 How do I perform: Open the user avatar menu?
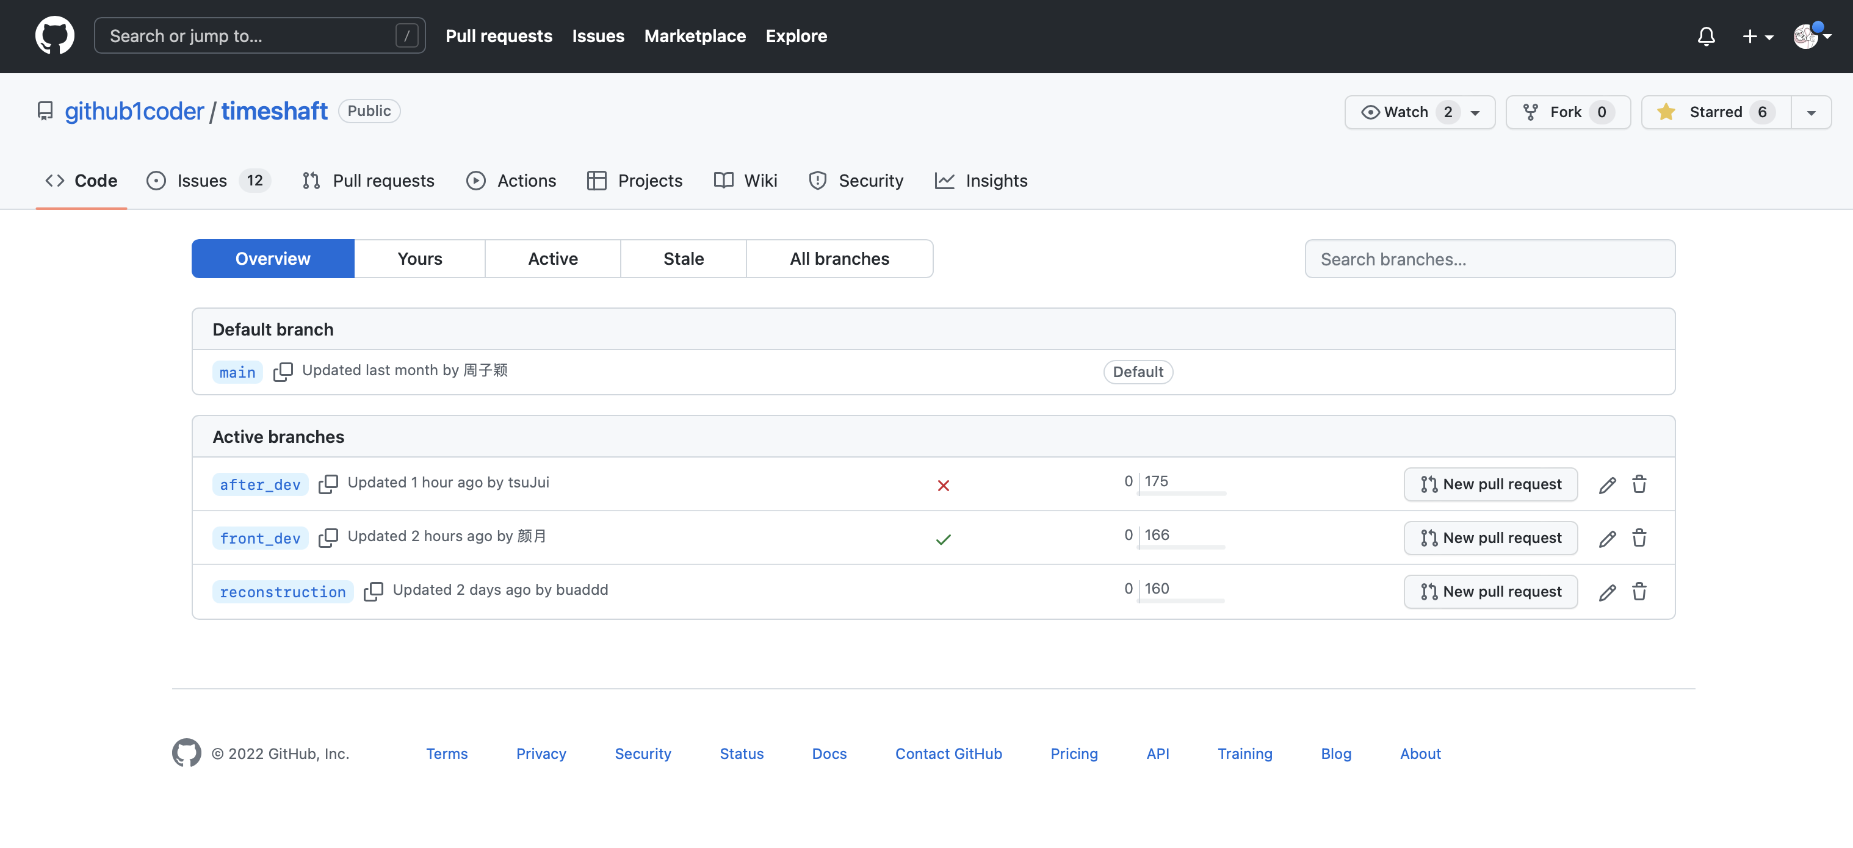(x=1812, y=36)
